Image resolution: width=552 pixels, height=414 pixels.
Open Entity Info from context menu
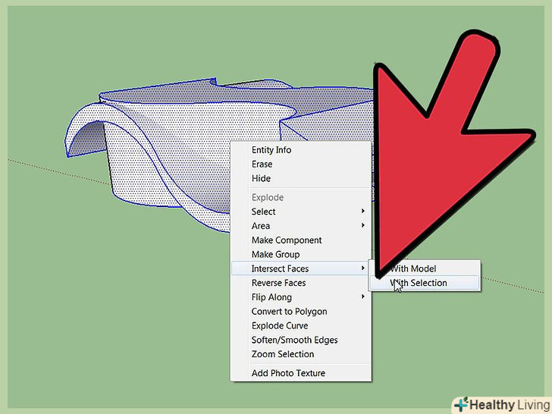click(300, 150)
